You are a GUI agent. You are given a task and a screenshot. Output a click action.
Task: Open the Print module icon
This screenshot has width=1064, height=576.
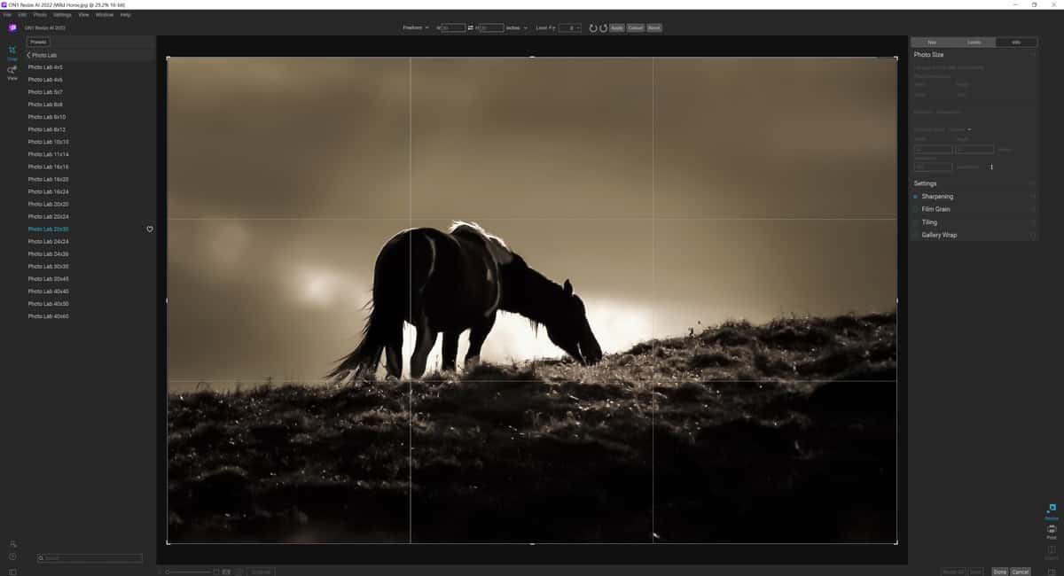click(1052, 530)
